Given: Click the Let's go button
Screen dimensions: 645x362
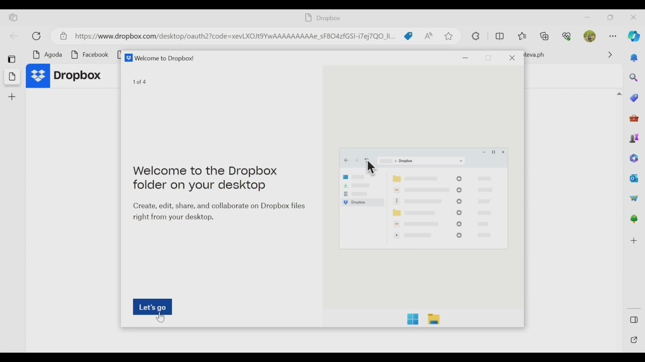Looking at the screenshot, I should pos(152,307).
